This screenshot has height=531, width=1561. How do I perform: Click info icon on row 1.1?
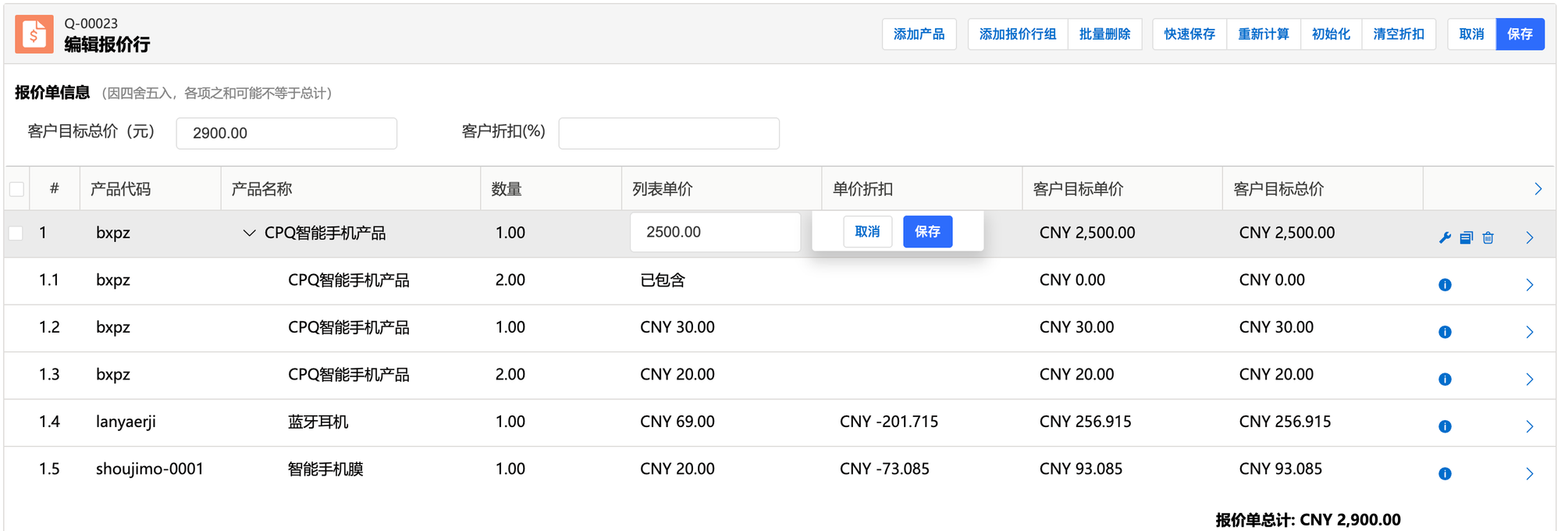point(1445,285)
